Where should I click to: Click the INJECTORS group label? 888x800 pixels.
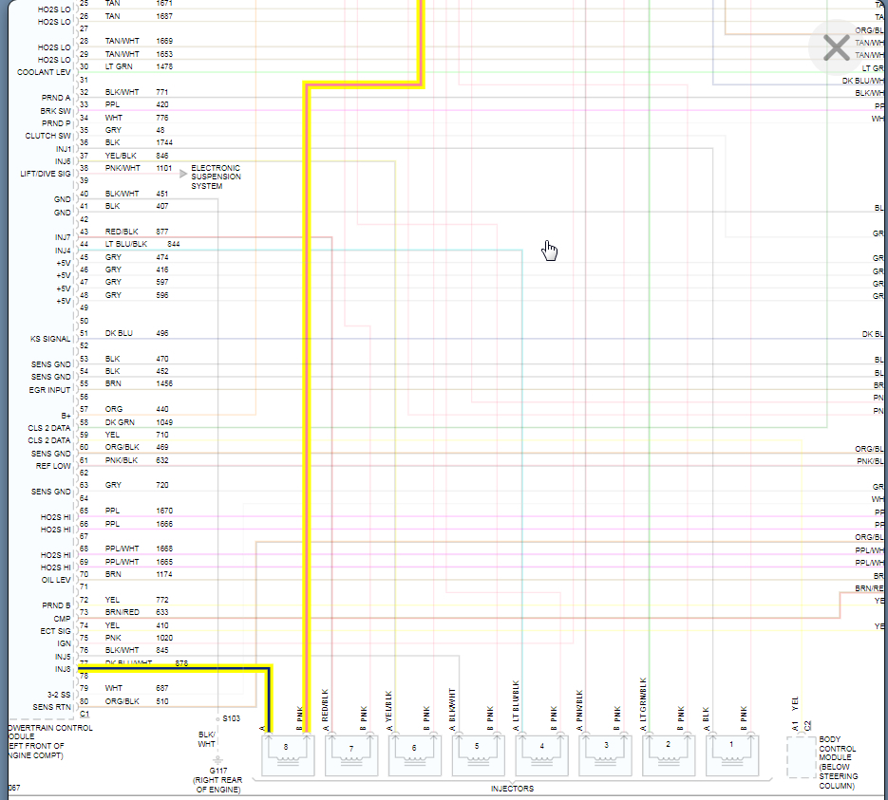512,788
